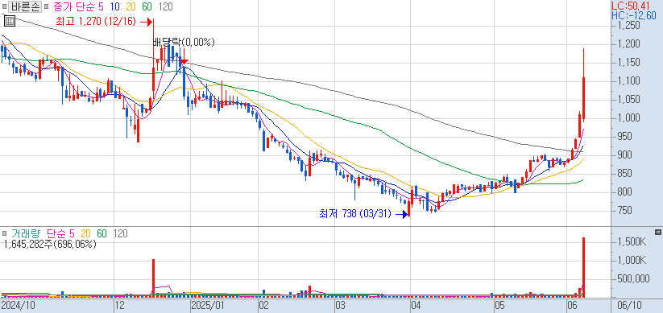This screenshot has width=663, height=313.
Task: Select the blue 10 price MA label
Action: point(114,6)
